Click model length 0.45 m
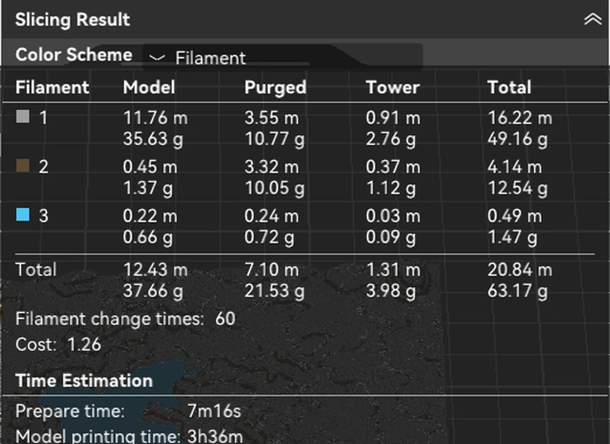 coord(150,167)
